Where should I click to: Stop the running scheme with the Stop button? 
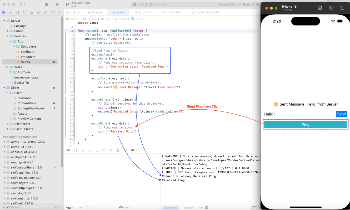[47, 4]
